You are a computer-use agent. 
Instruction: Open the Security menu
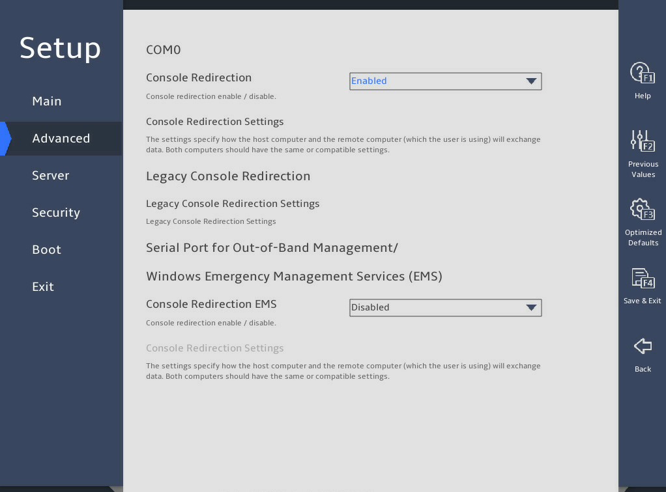click(56, 213)
